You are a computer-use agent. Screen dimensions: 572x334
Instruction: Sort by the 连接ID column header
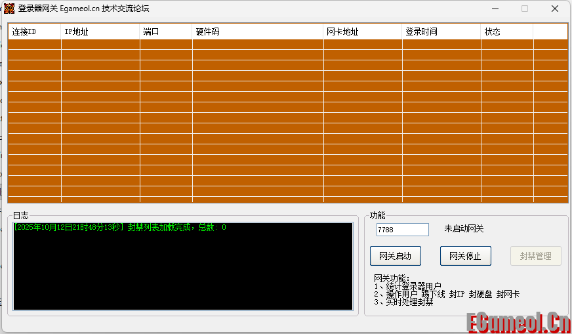pyautogui.click(x=34, y=31)
